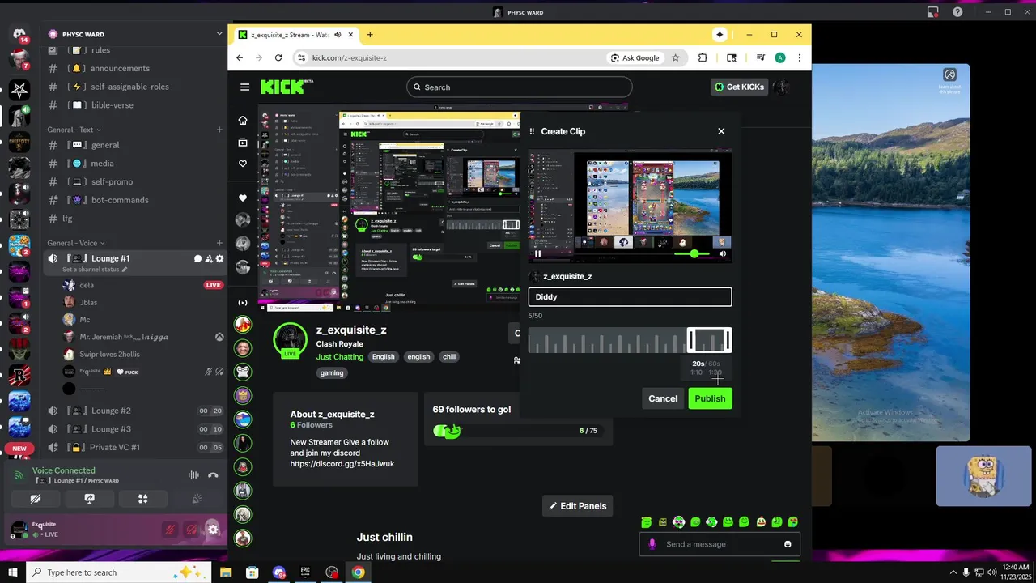Edit the clip title field containing Diddy
Screen dimensions: 1036x583
pos(630,297)
